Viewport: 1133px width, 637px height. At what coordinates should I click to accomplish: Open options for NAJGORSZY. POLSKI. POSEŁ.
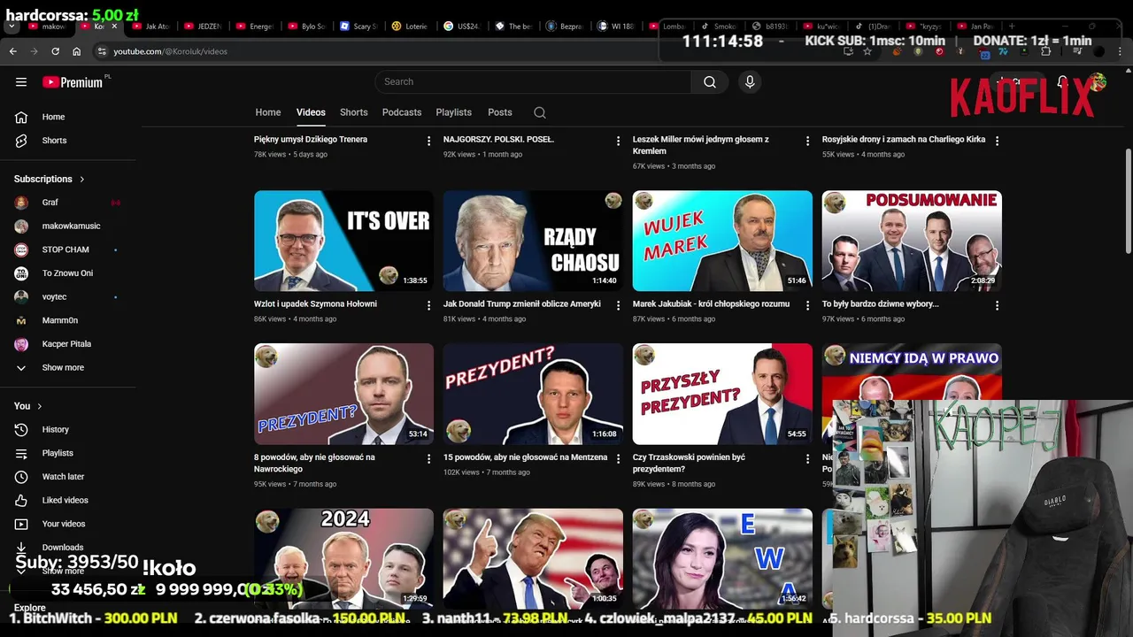(x=619, y=141)
